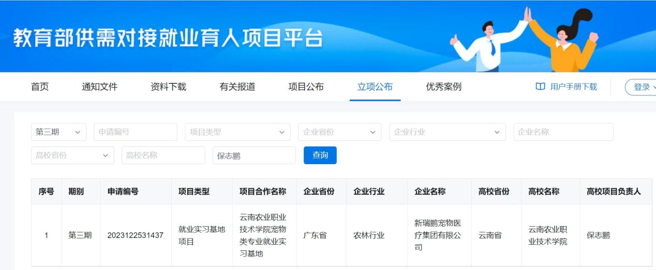Screen dimensions: 656x270
Task: Switch to the 资料下载 tab
Action: click(168, 87)
